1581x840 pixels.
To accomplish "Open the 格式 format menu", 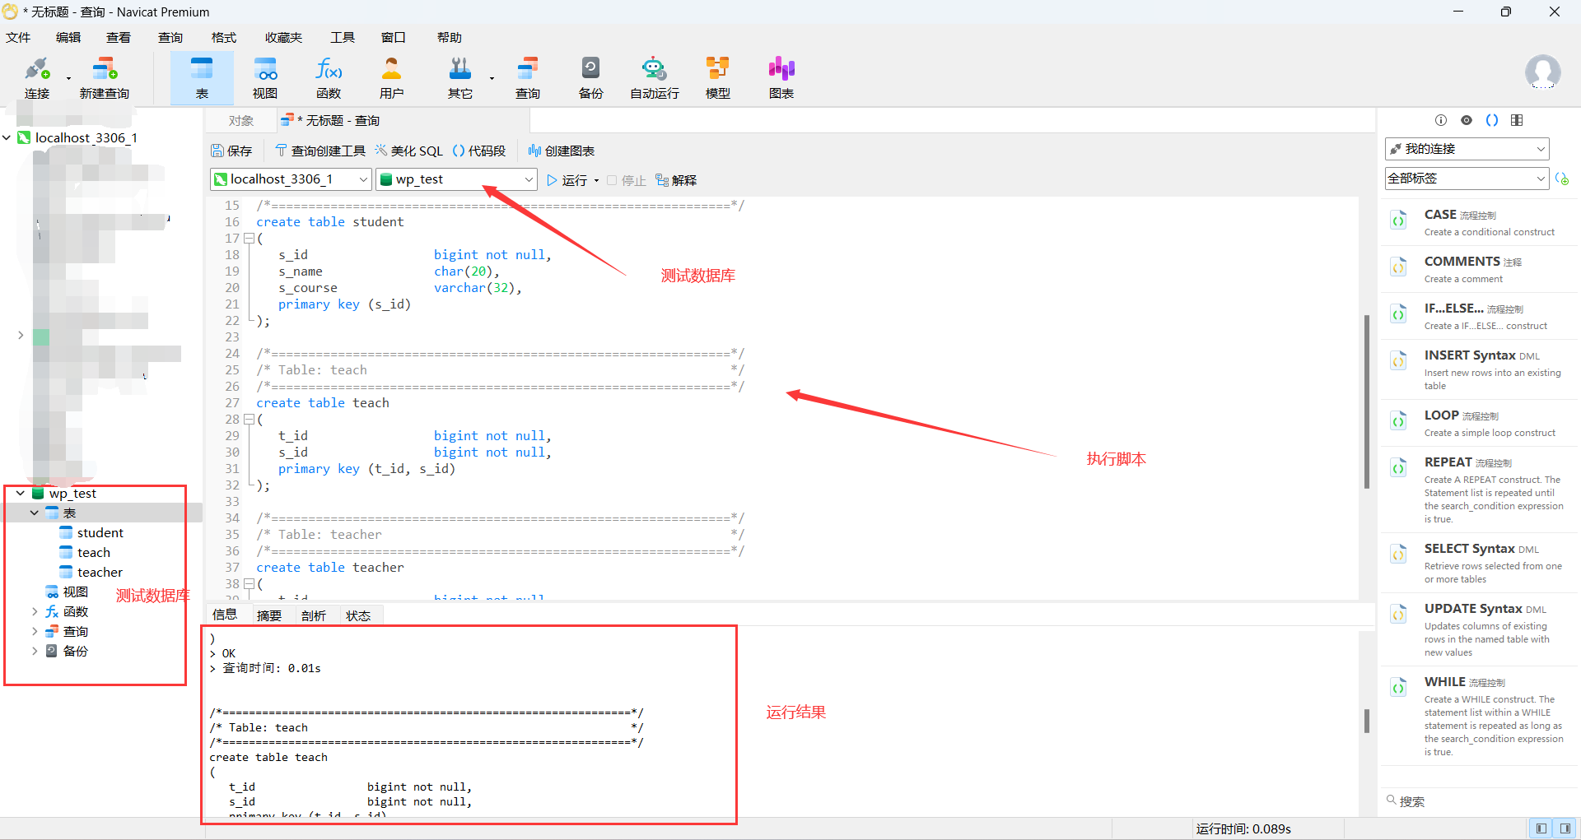I will click(x=224, y=38).
